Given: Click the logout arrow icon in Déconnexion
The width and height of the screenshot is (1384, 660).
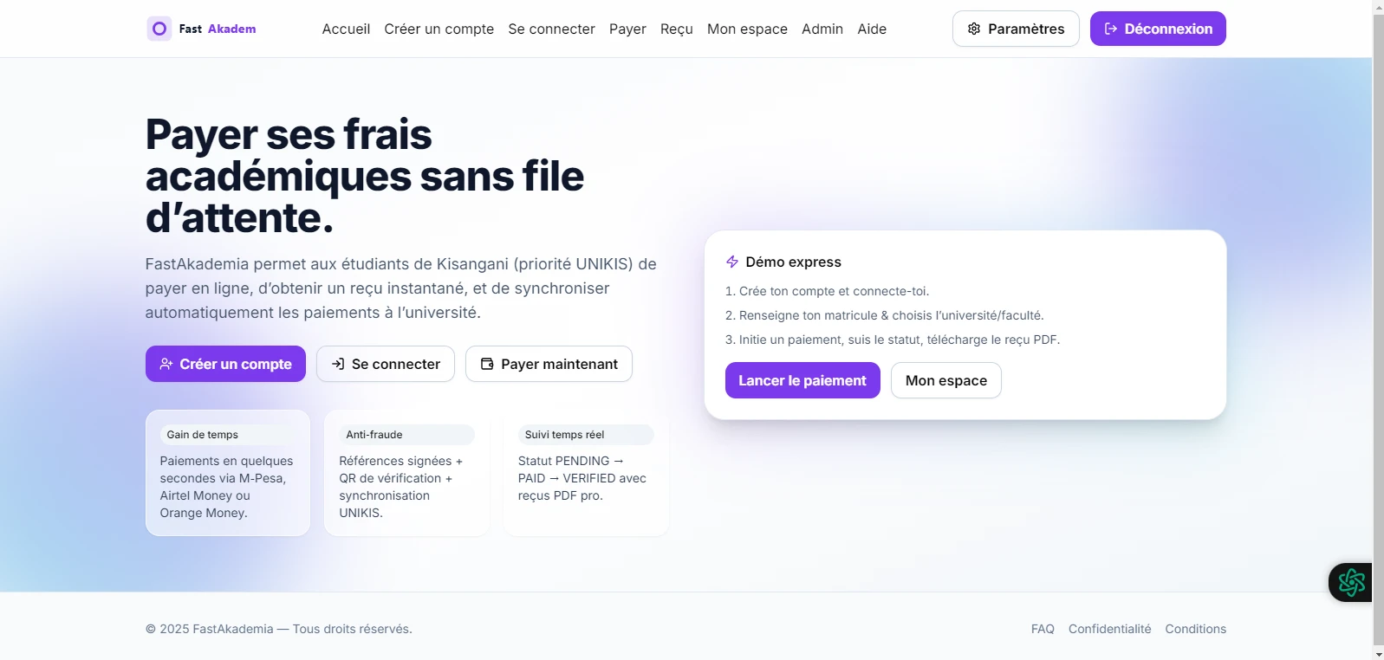Looking at the screenshot, I should point(1110,29).
